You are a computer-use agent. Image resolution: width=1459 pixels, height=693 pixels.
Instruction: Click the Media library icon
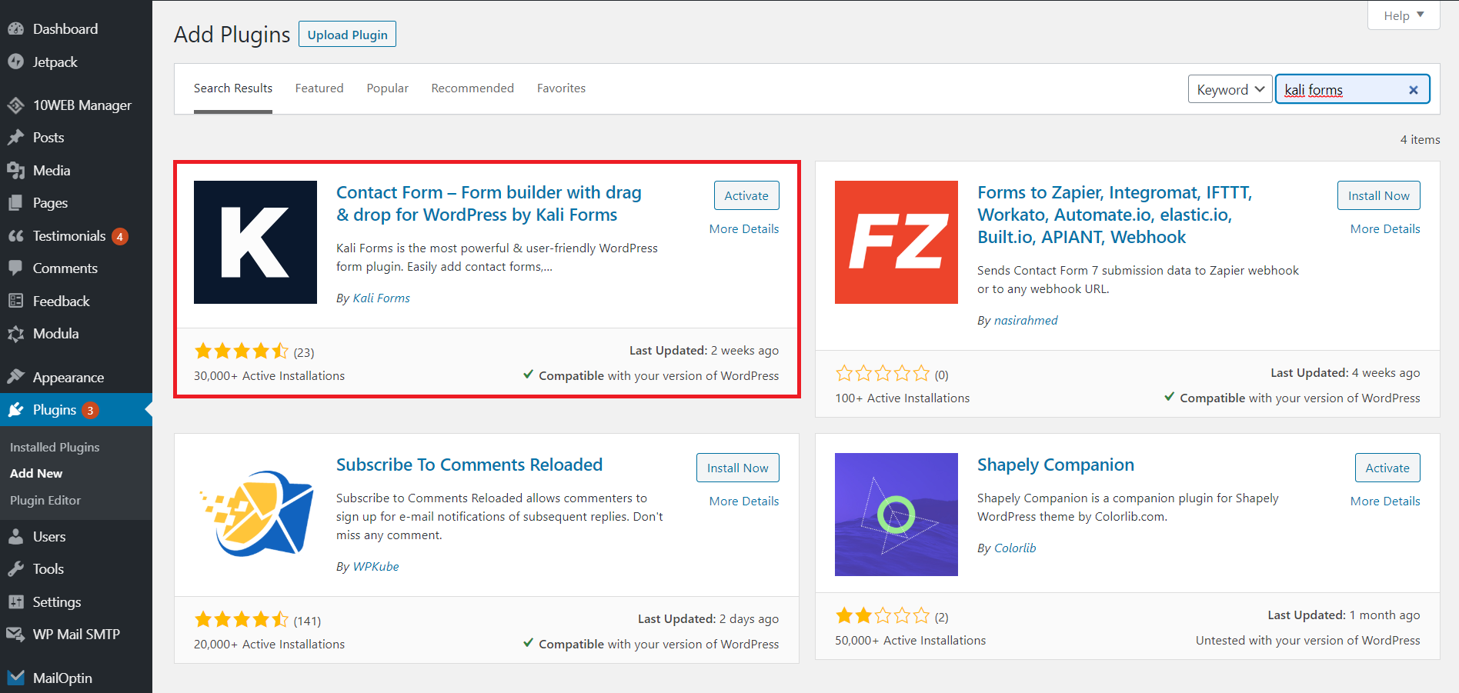[x=17, y=170]
